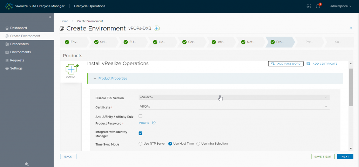Click the SAVE & EXIT button
The height and width of the screenshot is (167, 359).
click(x=323, y=157)
